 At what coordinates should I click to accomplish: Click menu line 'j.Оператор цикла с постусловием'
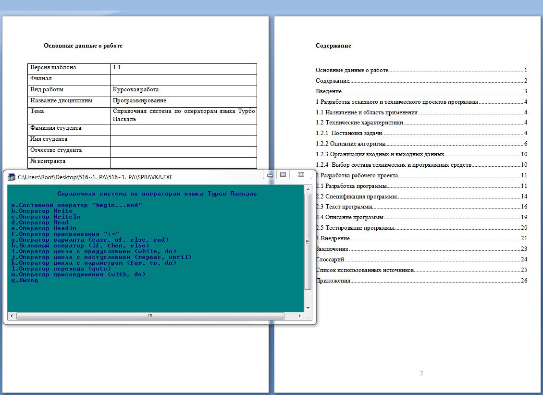click(x=101, y=257)
